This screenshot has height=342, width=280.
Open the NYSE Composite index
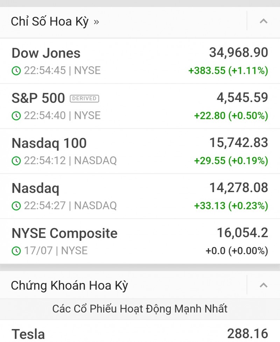(x=64, y=233)
